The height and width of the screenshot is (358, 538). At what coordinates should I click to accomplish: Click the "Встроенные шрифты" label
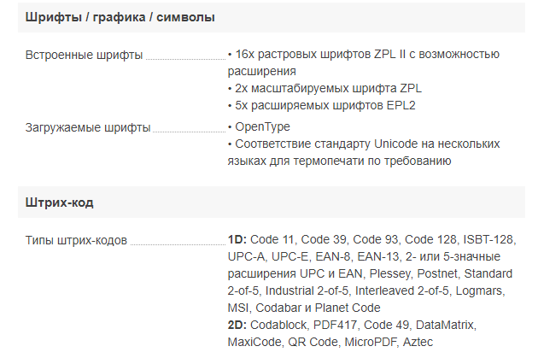point(85,55)
